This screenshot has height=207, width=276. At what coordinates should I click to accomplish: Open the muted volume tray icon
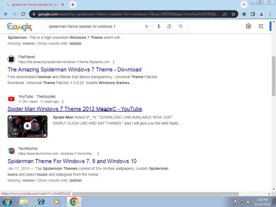(249, 202)
